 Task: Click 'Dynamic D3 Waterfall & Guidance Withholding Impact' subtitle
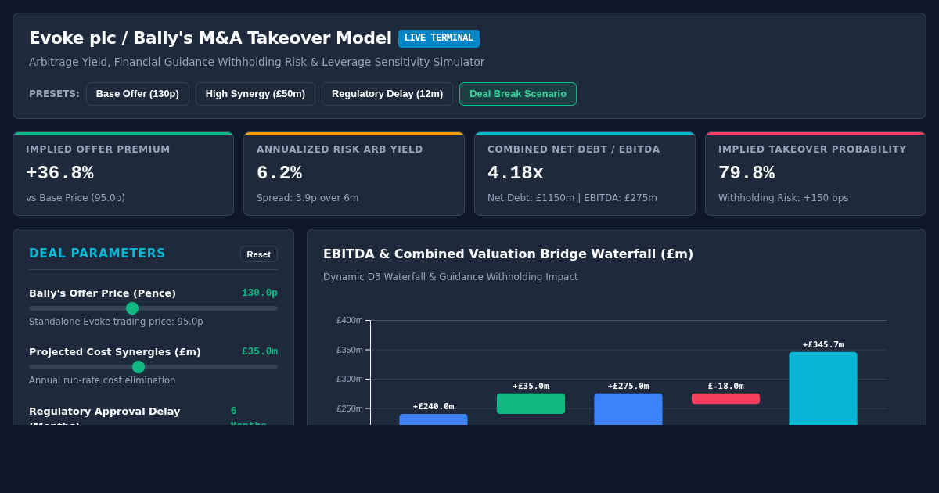point(451,277)
